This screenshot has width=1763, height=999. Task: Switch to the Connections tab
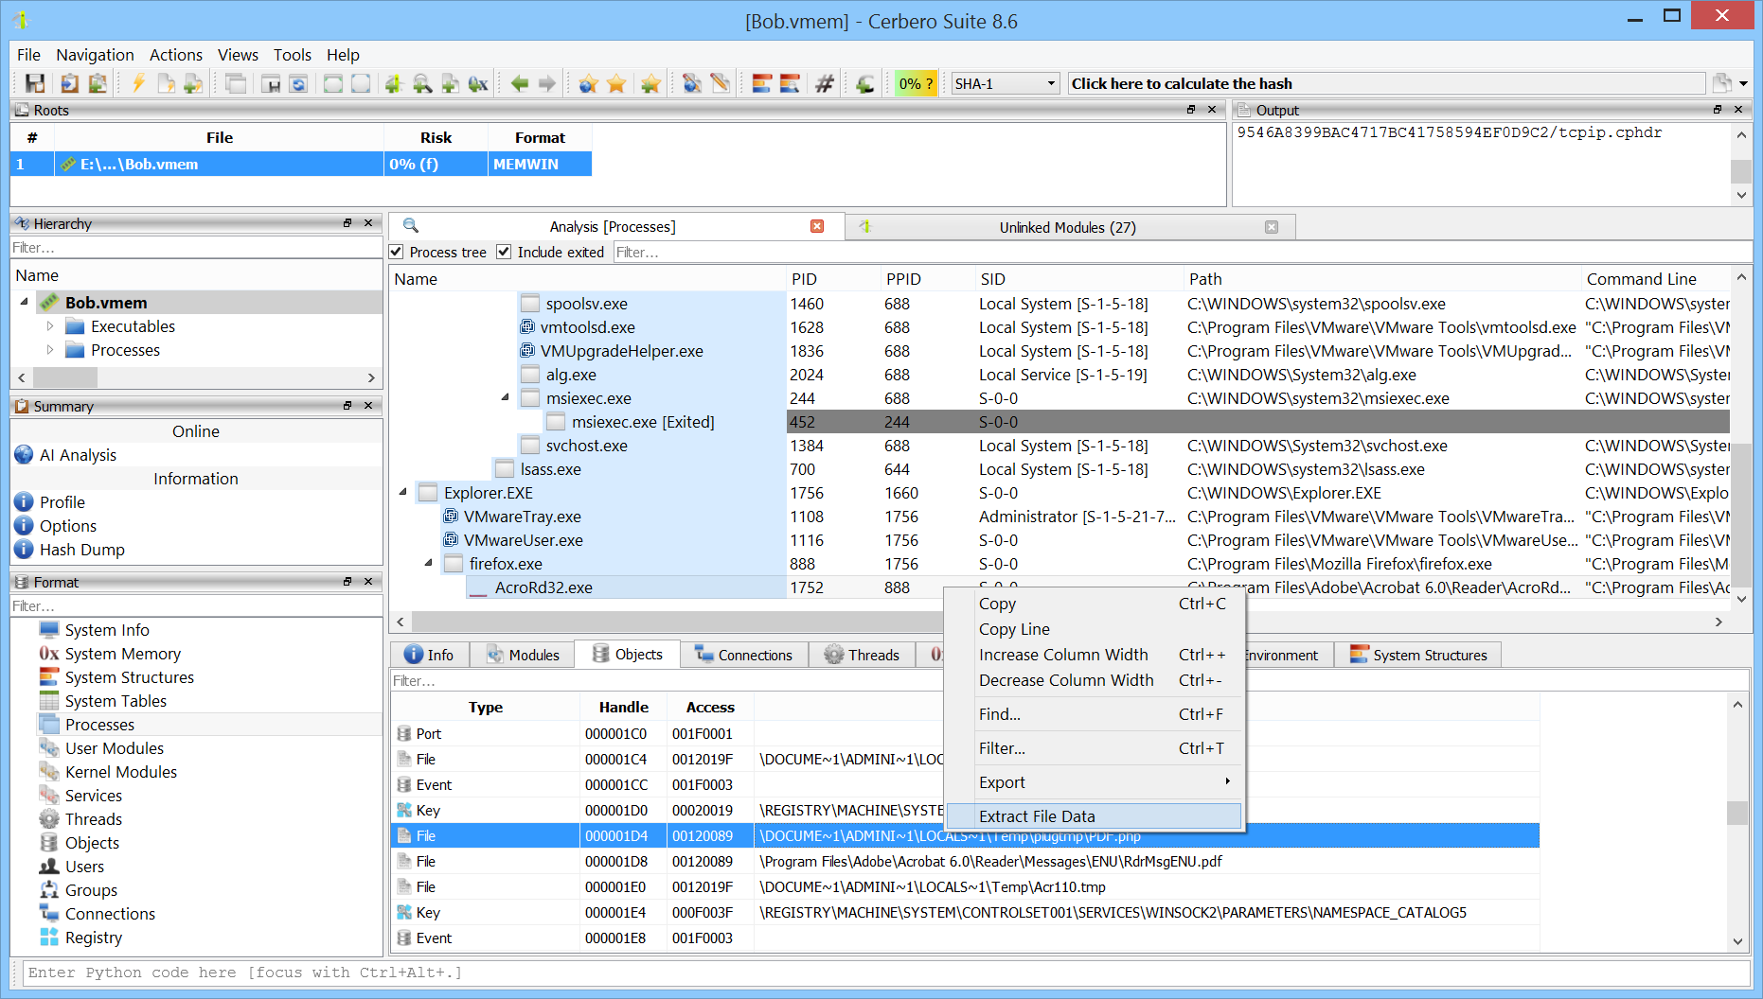[x=744, y=655]
